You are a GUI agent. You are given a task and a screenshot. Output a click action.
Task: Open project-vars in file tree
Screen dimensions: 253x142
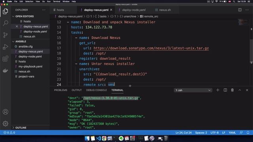tap(26, 76)
